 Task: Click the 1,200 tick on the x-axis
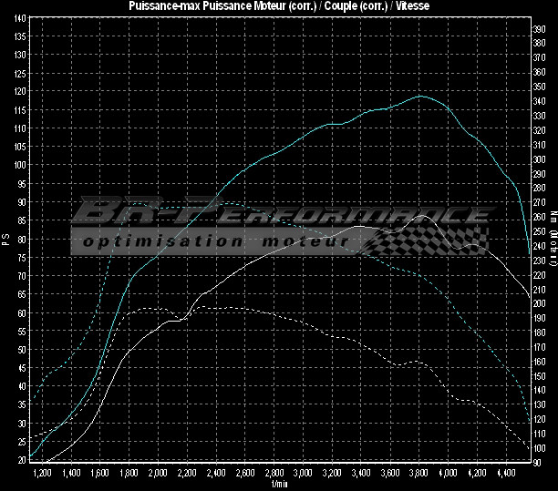pyautogui.click(x=41, y=475)
